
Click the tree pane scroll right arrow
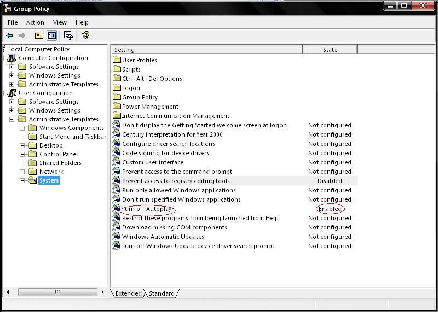click(x=103, y=292)
